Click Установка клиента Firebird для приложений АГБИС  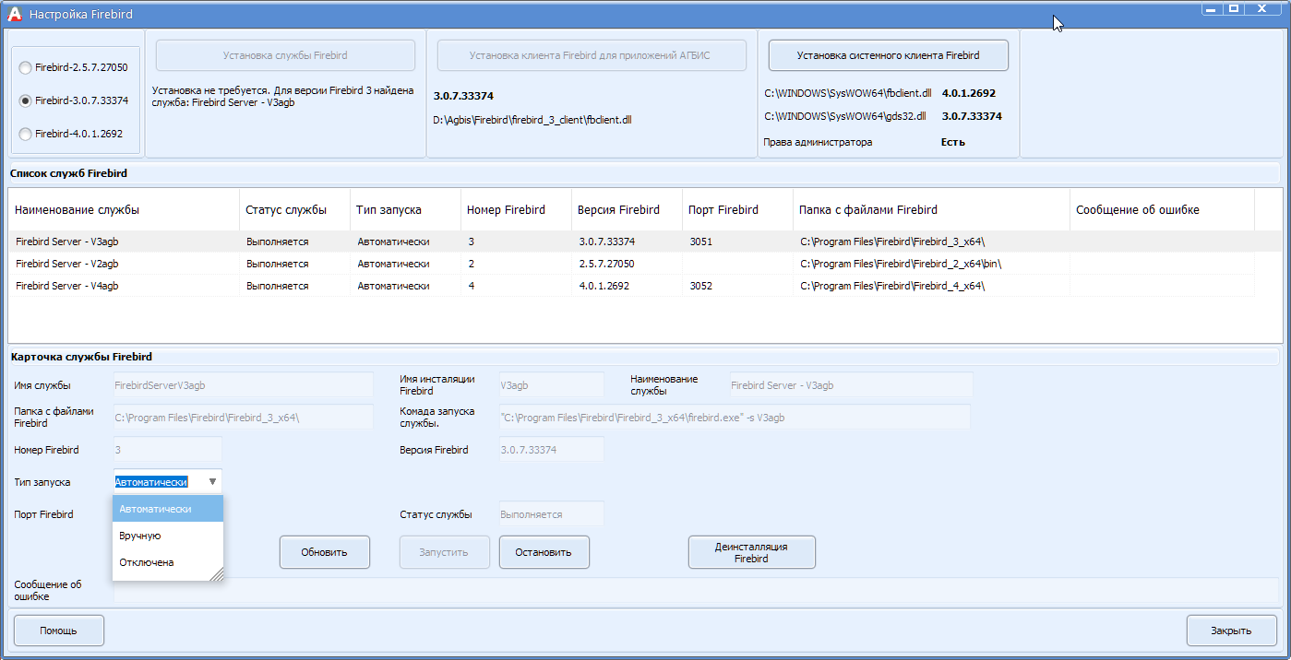click(x=592, y=55)
